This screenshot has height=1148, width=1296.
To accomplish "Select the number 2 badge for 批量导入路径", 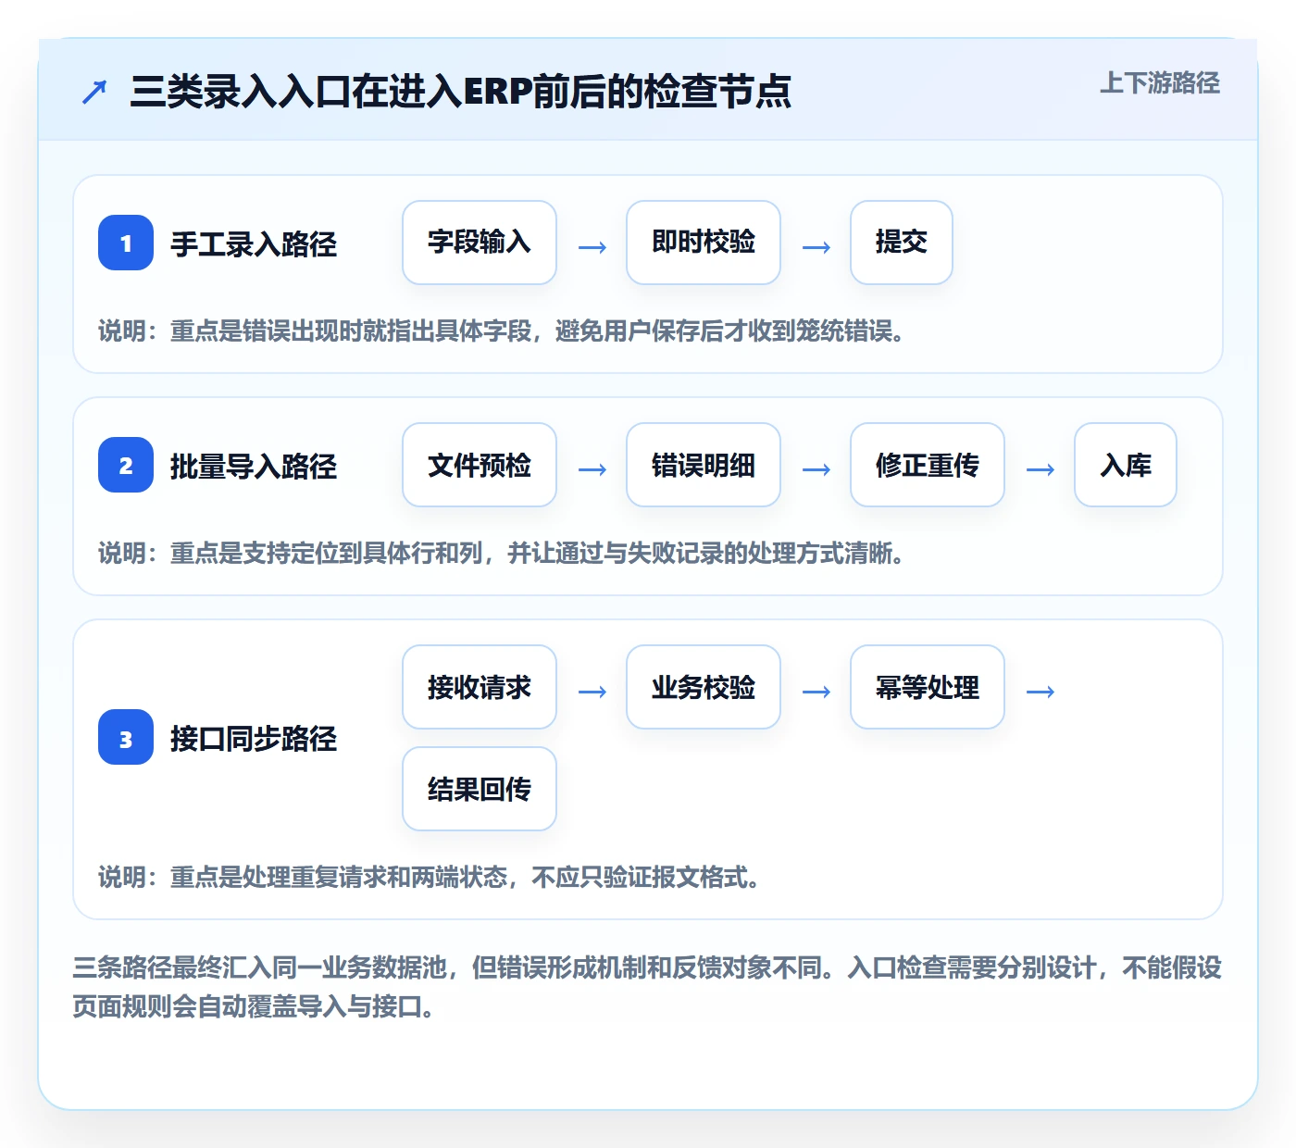I will (126, 465).
